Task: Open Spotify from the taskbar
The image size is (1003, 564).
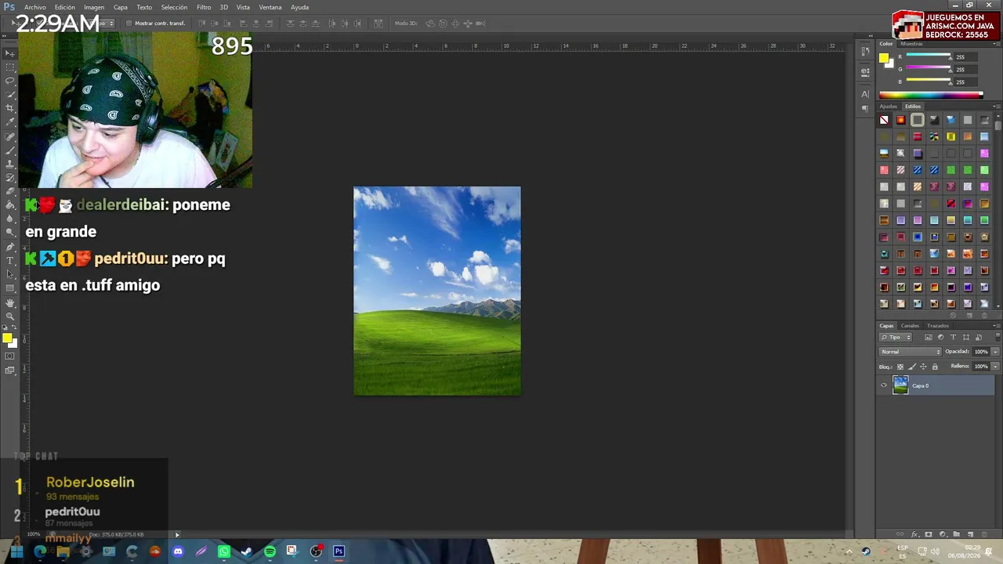Action: pyautogui.click(x=270, y=551)
